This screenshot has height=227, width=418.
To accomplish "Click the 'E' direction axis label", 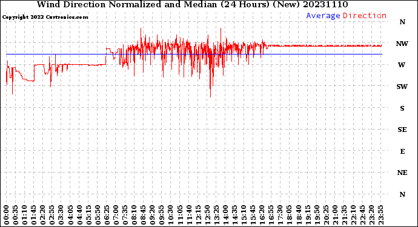I will pyautogui.click(x=402, y=151).
